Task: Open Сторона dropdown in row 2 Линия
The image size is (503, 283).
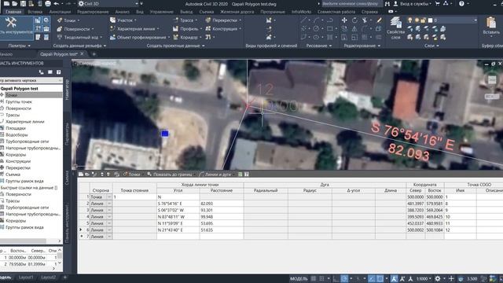Action: (109, 204)
